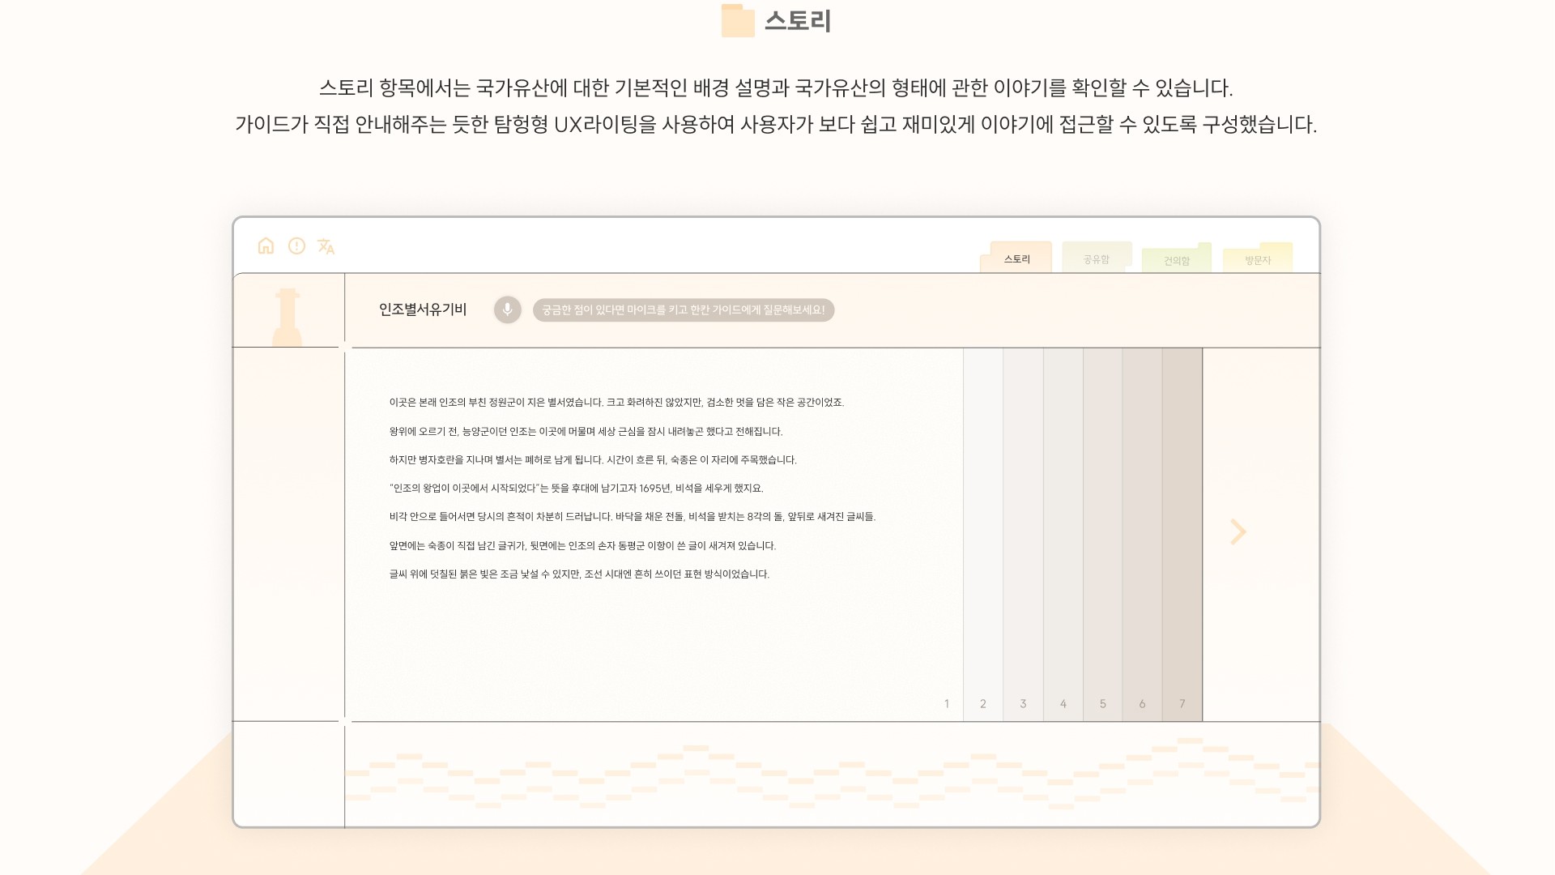Select the 스토리 tab
Viewport: 1555px width, 875px height.
click(x=1016, y=258)
